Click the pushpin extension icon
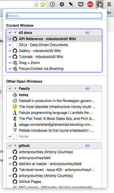Image resolution: width=114 pixels, height=193 pixels. tap(71, 4)
